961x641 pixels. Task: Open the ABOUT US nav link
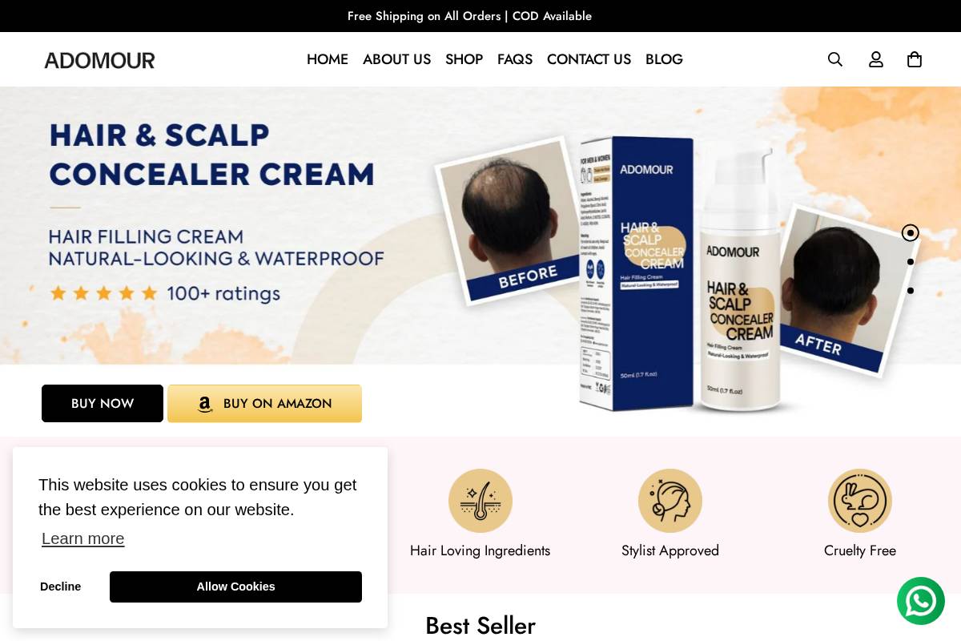click(396, 59)
